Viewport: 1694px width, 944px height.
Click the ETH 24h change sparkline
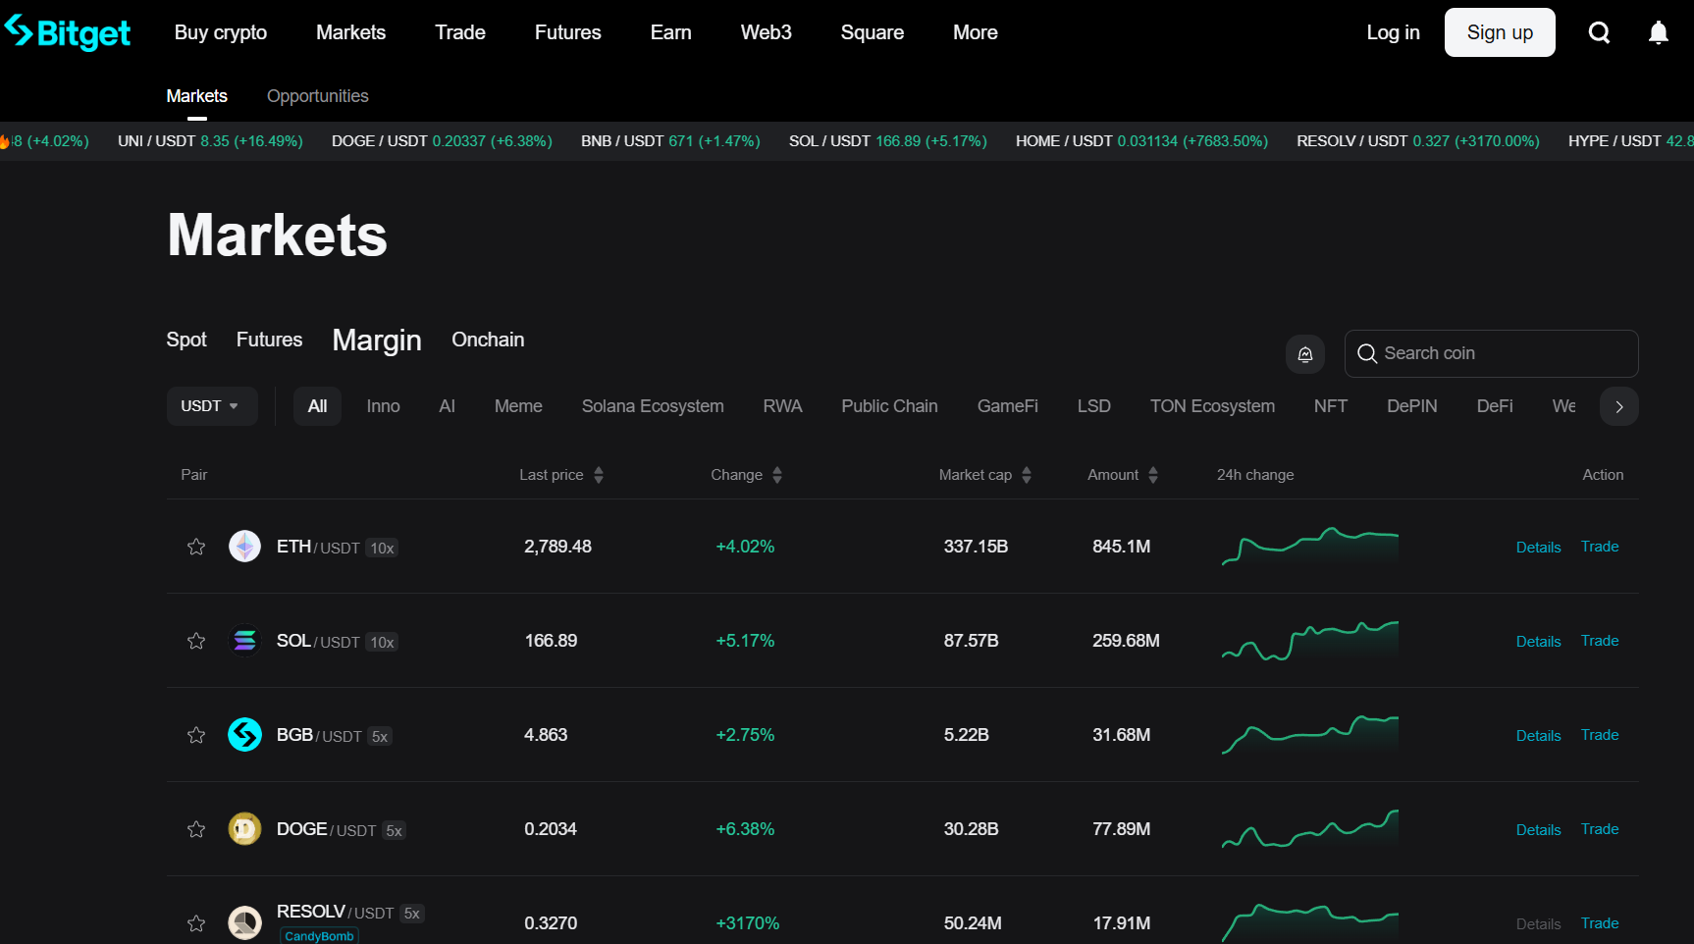1310,547
